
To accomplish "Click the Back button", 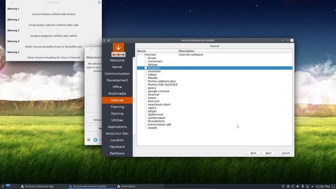I will pyautogui.click(x=253, y=153).
